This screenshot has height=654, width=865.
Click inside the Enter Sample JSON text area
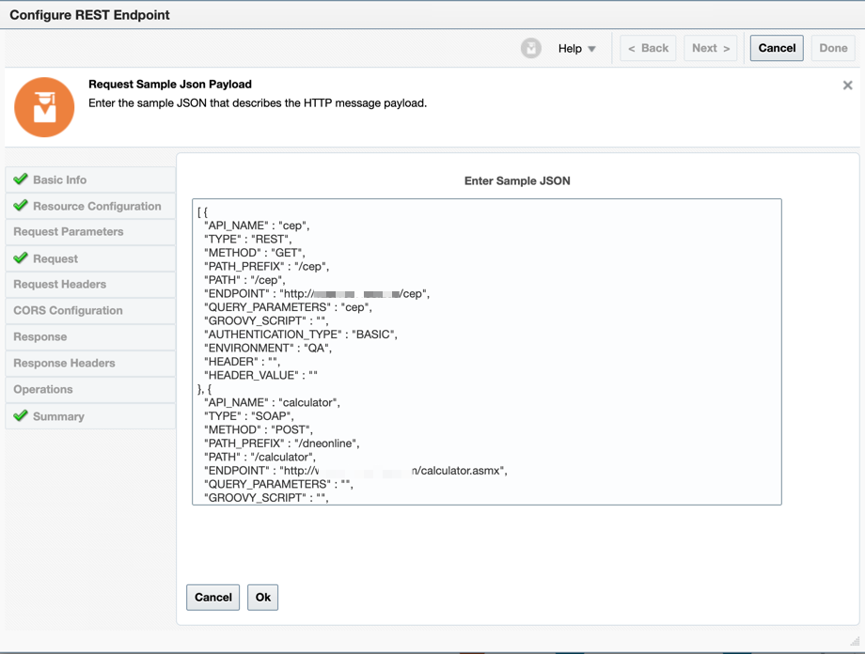coord(489,352)
